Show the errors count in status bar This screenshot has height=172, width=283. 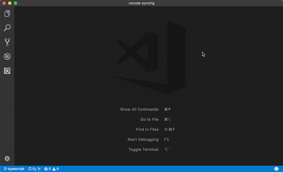[48, 169]
